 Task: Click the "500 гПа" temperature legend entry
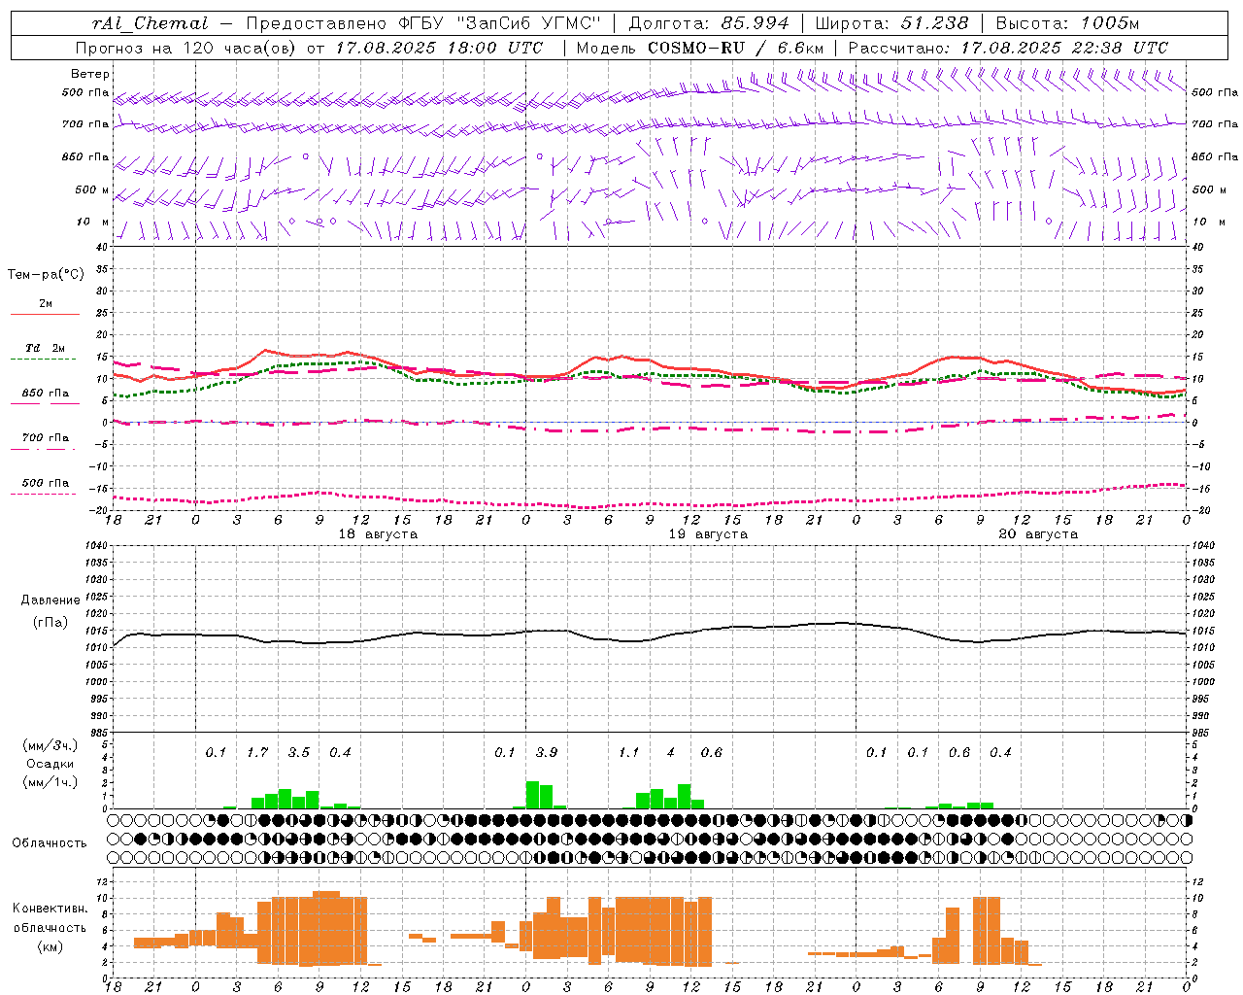coord(46,483)
